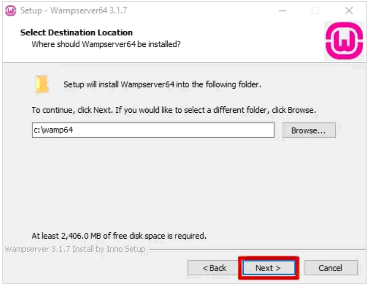Screen dimensions: 369x286
Task: Click the separator line beside Inno Setup label
Action: tap(257, 249)
